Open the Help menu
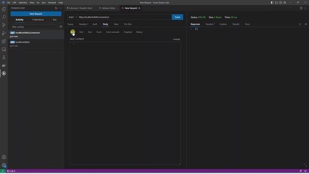The height and width of the screenshot is (174, 309). (x=61, y=2)
